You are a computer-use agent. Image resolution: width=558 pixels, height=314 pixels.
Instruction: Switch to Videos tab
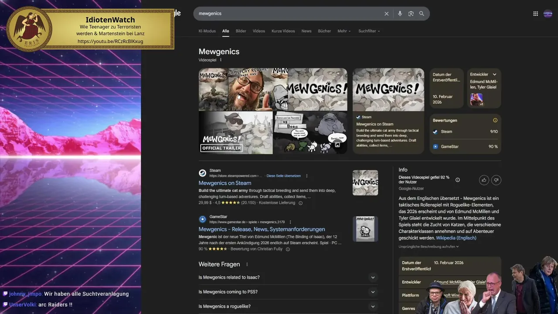coord(259,31)
